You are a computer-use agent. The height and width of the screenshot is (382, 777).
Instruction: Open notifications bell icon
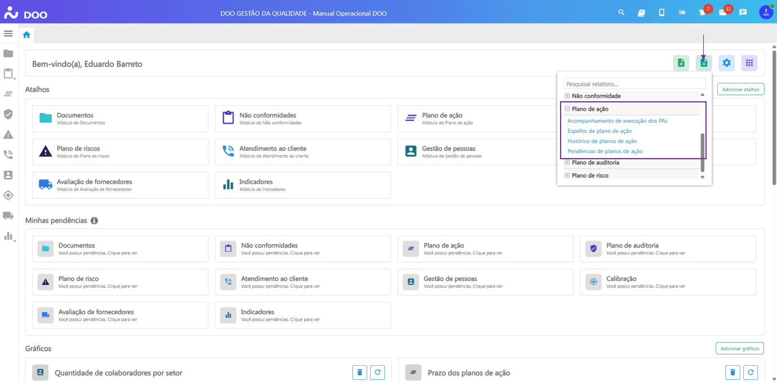pos(702,12)
